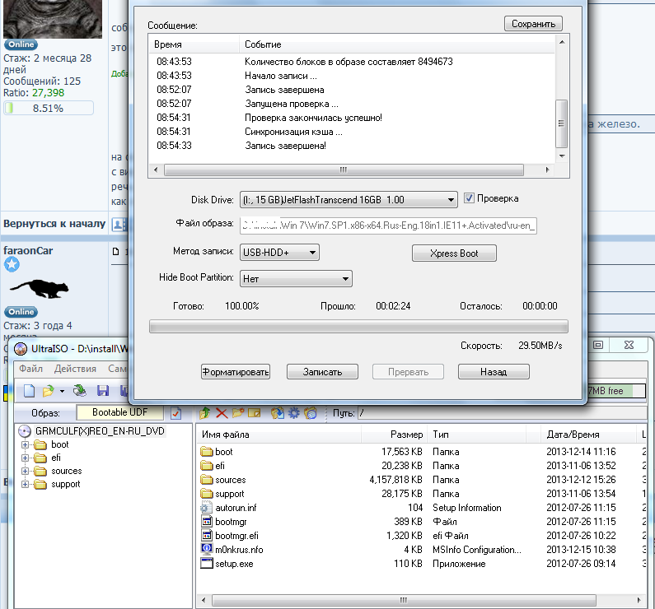Click the small post document icon beside faraonCar

click(x=116, y=252)
